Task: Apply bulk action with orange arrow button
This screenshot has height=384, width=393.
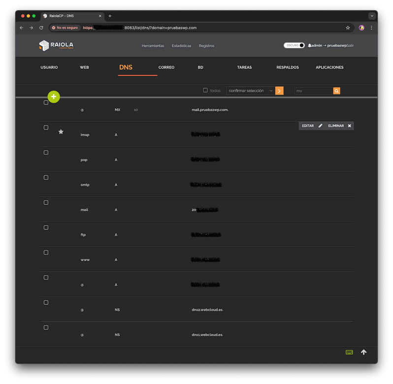Action: [279, 91]
